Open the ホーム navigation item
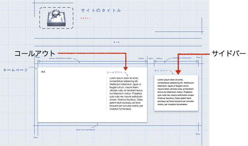 tap(116, 42)
